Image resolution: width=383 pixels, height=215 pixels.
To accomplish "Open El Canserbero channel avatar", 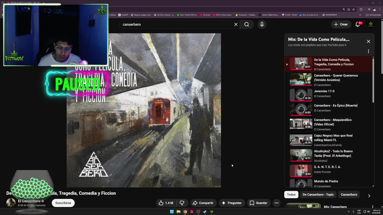I will click(x=11, y=202).
